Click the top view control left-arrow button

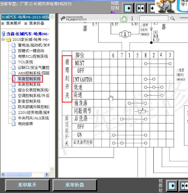click(x=152, y=8)
